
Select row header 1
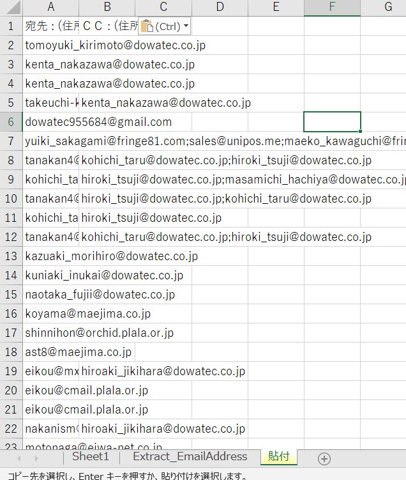coord(11,26)
